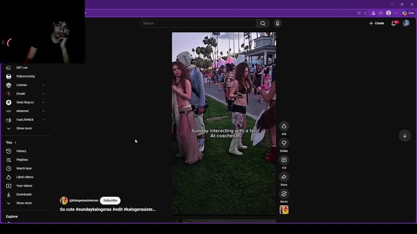Open the notifications bell
Screen dimensions: 417x234
[394, 23]
